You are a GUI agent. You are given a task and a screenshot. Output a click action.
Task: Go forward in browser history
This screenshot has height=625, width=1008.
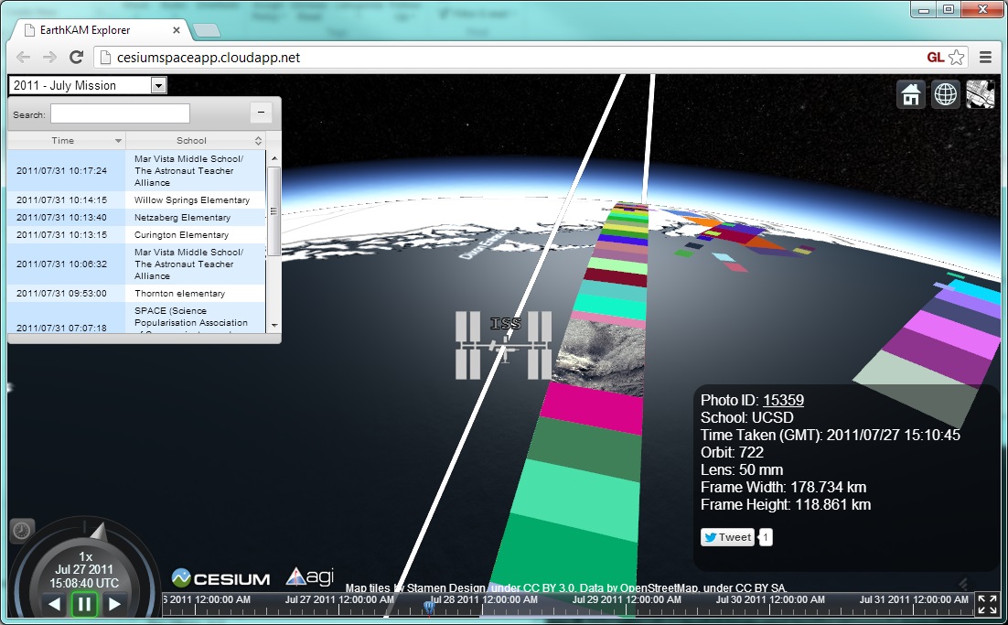49,58
